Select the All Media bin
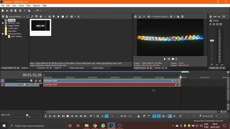 coord(11,20)
